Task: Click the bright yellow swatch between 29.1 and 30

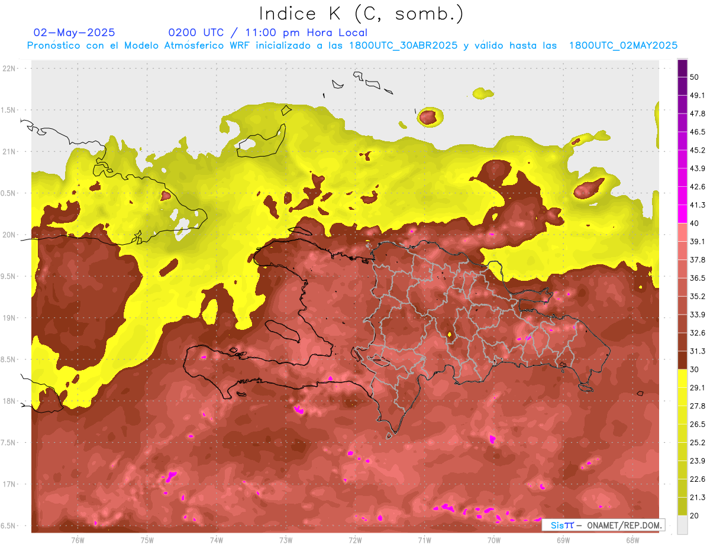Action: coord(682,378)
